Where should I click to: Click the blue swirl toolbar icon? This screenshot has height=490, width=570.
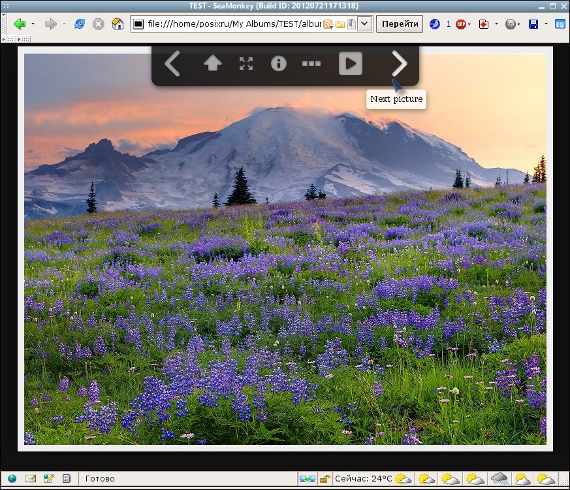434,24
